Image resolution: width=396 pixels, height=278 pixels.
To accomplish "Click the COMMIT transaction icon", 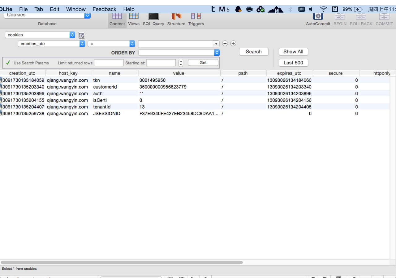I will point(384,16).
